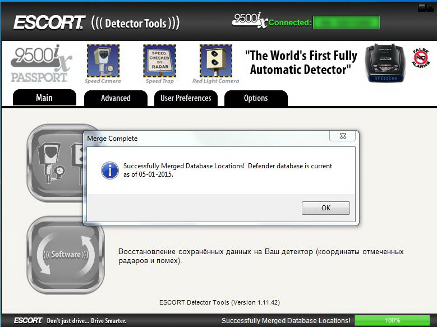Click the ESCORT logo in header

pos(49,22)
